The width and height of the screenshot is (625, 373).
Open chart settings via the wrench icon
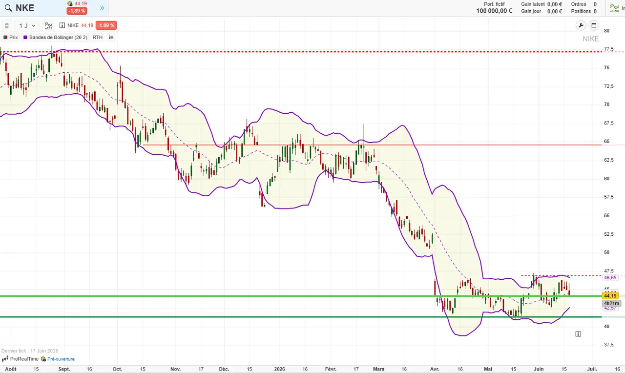click(x=581, y=25)
